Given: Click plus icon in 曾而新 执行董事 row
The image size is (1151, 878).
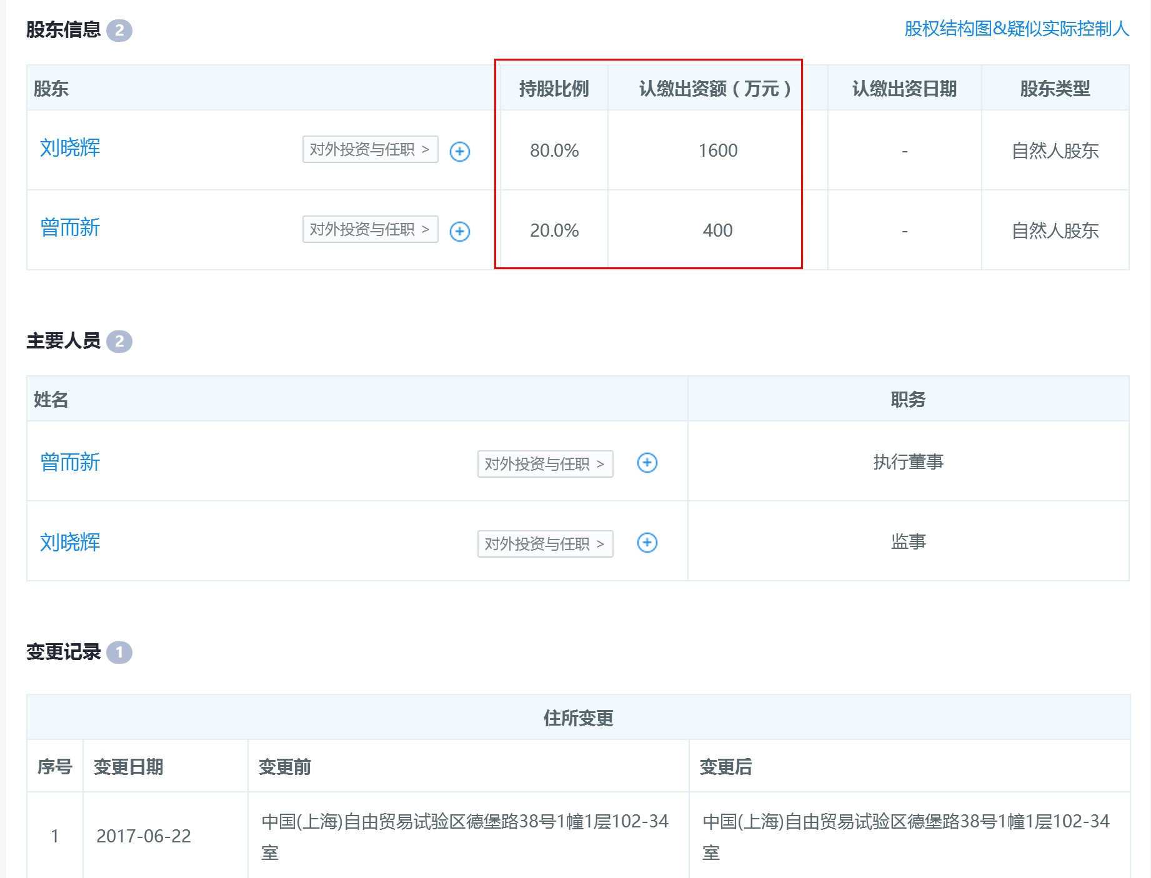Looking at the screenshot, I should pos(647,463).
